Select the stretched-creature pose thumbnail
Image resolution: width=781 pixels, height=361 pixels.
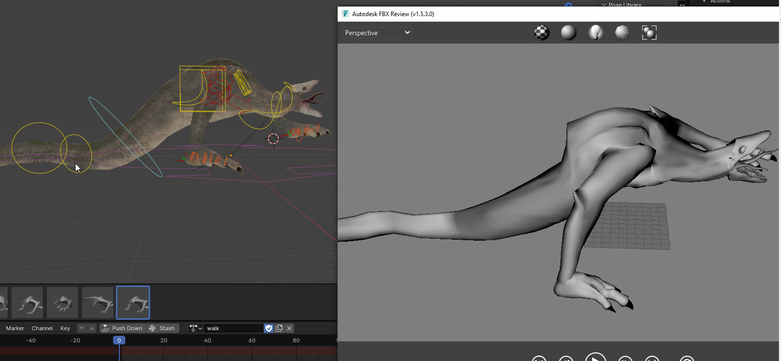click(x=98, y=303)
